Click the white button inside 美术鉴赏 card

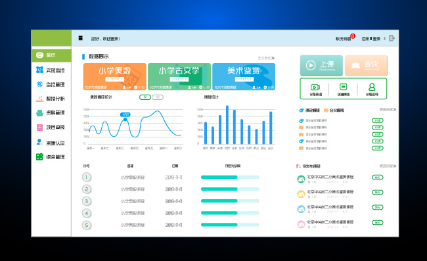pos(244,79)
